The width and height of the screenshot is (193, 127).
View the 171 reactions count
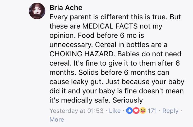152,111
